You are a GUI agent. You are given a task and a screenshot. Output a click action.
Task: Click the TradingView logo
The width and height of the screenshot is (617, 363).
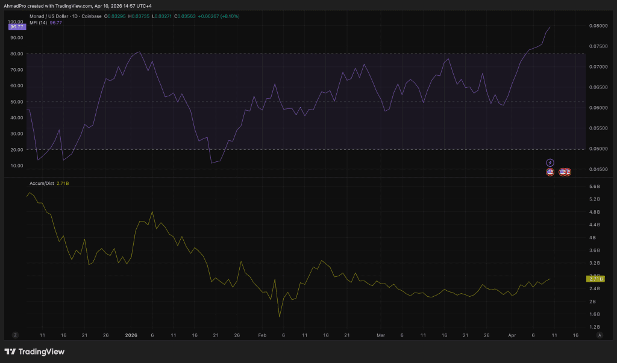click(33, 352)
